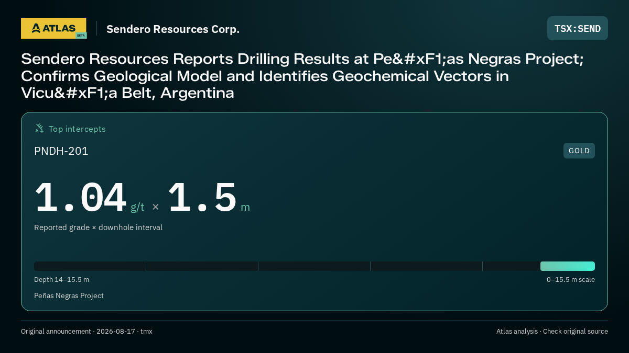Click the 1.5 m interval value
The width and height of the screenshot is (629, 353).
tap(209, 198)
